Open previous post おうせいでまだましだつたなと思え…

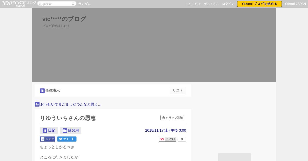pyautogui.click(x=71, y=104)
